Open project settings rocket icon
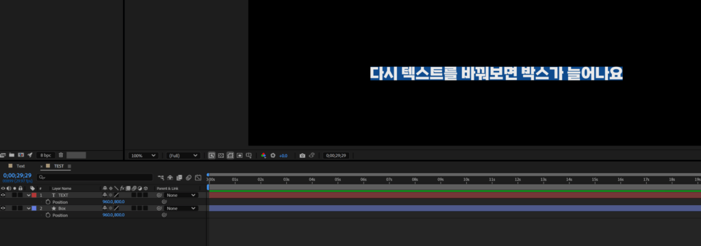Viewport: 701px width, 246px height. [x=30, y=155]
